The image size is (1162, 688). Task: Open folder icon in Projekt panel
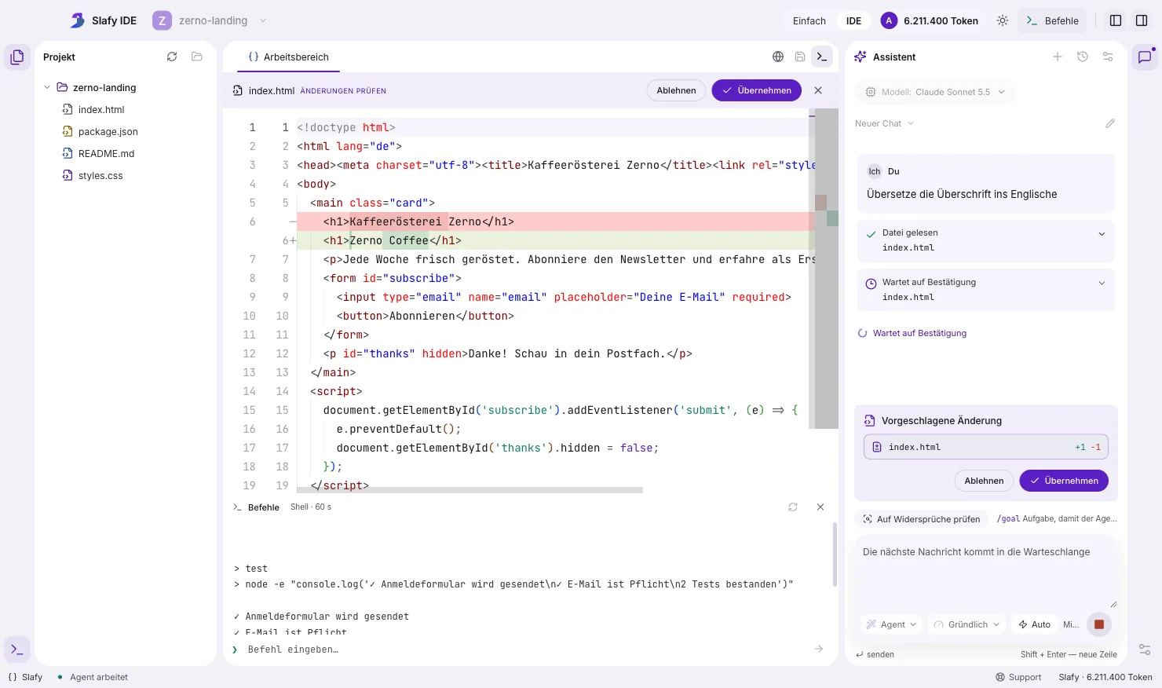pos(197,57)
